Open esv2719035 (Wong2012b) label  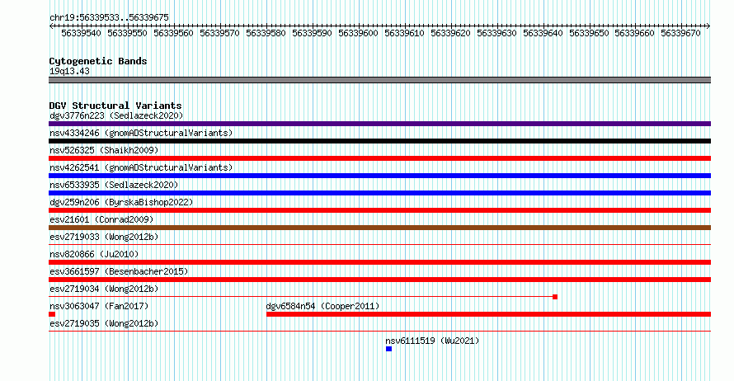[104, 323]
